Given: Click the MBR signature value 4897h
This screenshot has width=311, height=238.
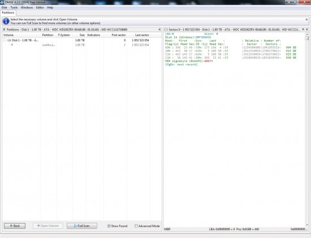Looking at the screenshot, I should [x=208, y=61].
